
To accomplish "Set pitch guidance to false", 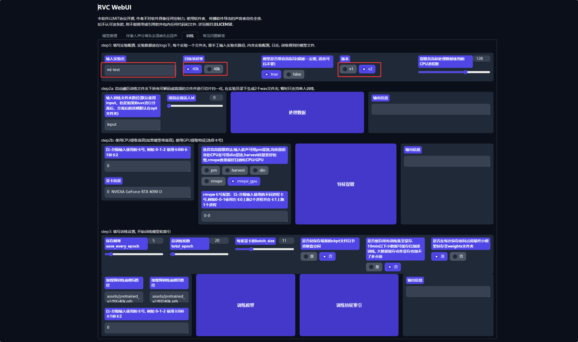I will click(x=294, y=74).
